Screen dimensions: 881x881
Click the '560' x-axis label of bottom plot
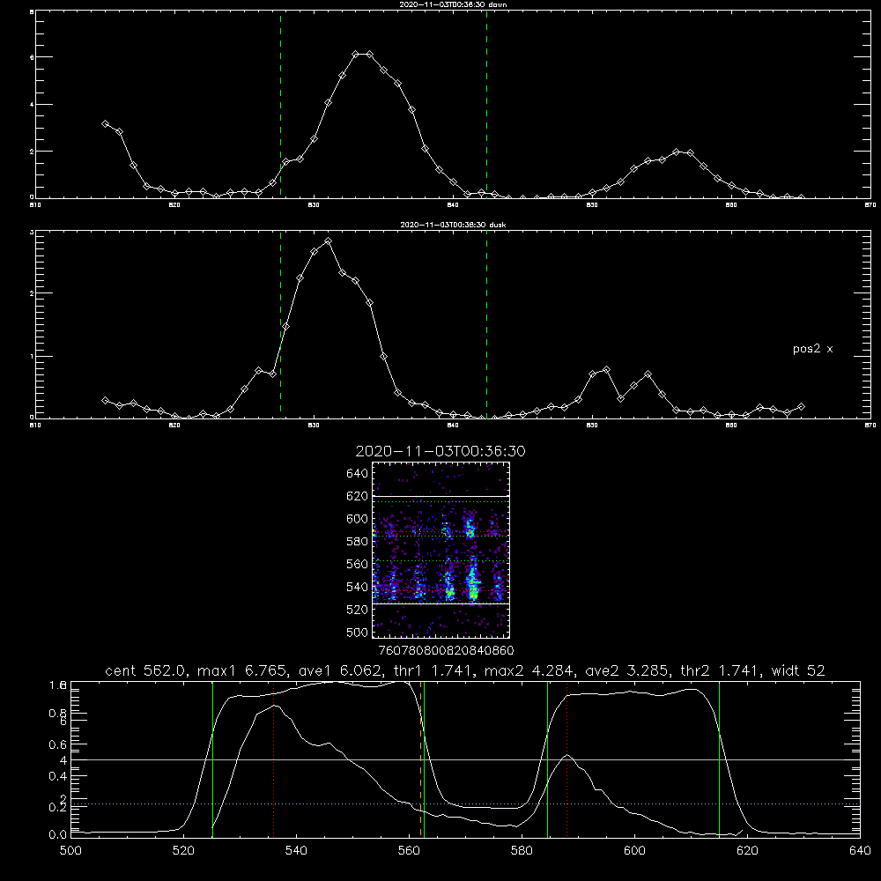coord(409,851)
